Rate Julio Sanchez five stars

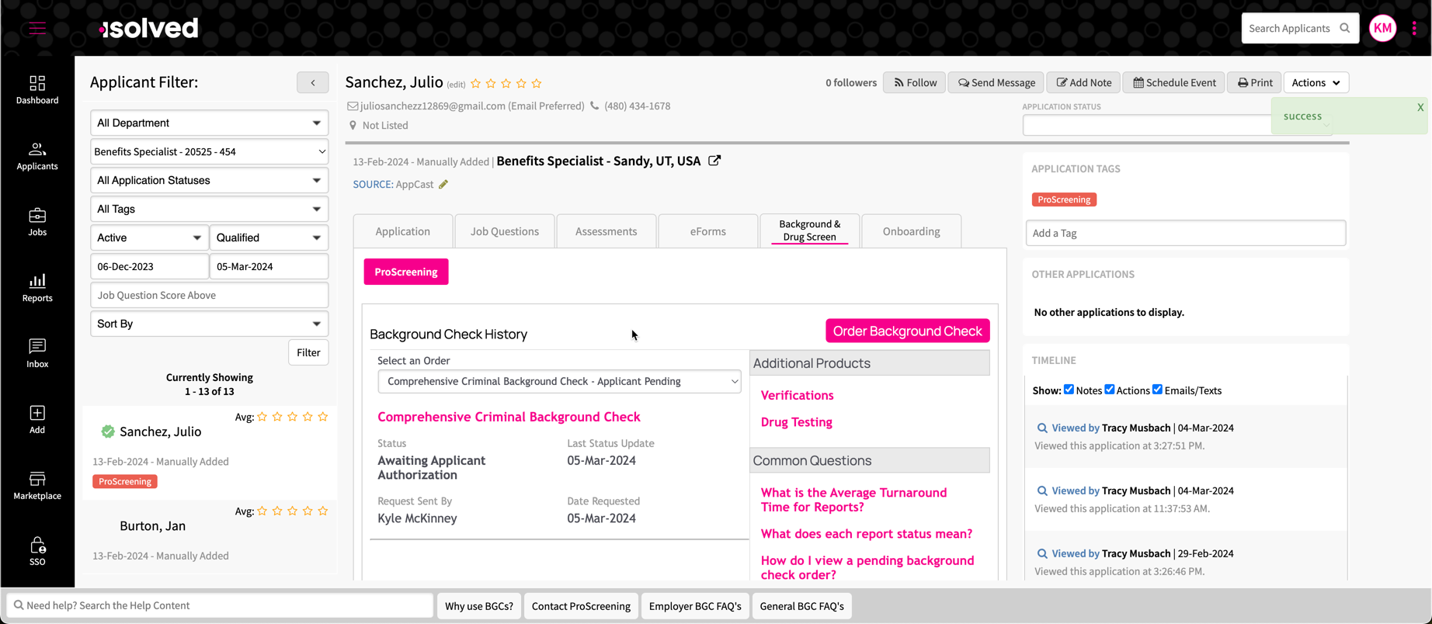(x=537, y=84)
